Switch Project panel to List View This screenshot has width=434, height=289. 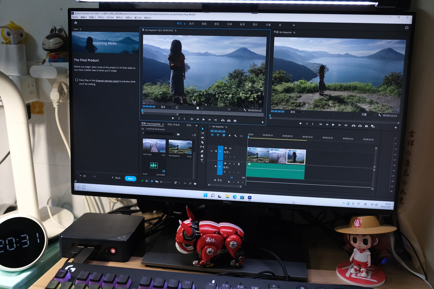147,181
